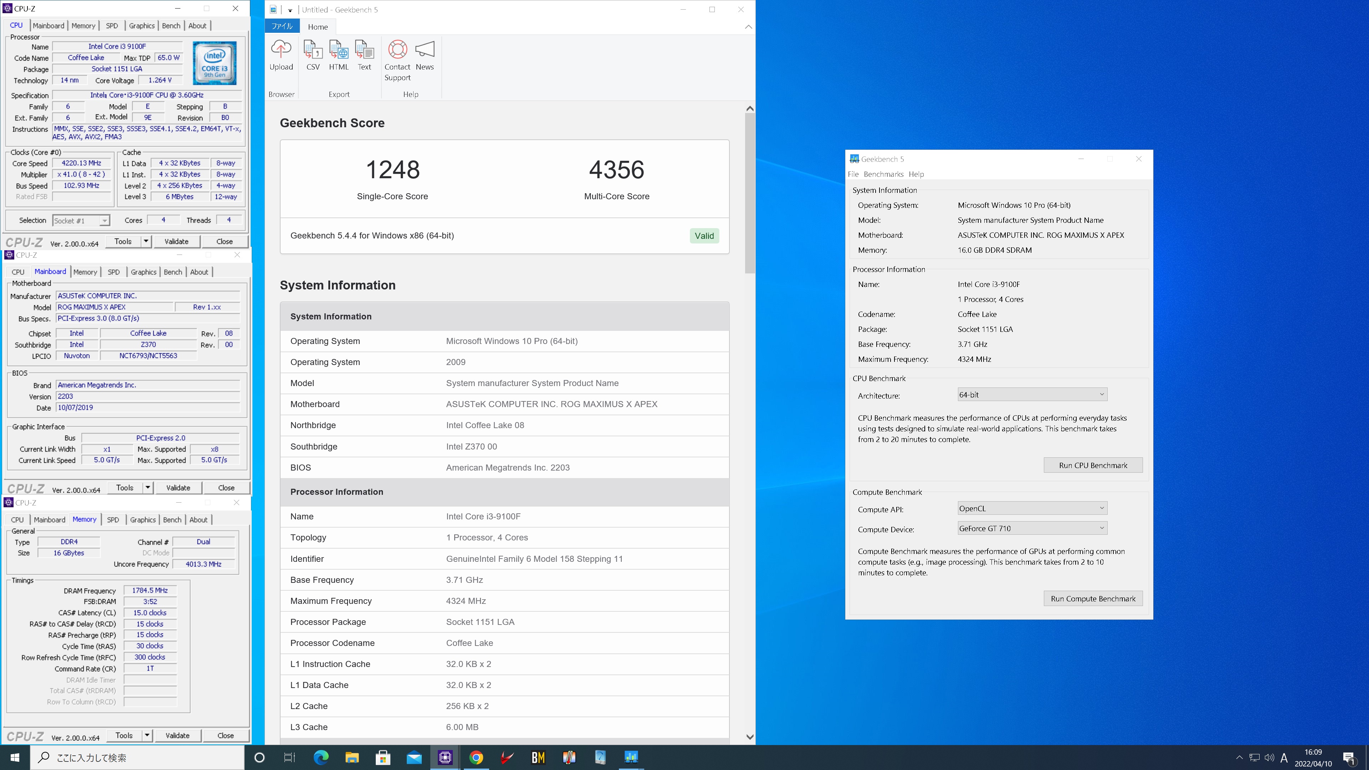Open Graphics tab in Memory CPU-Z window
This screenshot has height=770, width=1369.
tap(143, 520)
